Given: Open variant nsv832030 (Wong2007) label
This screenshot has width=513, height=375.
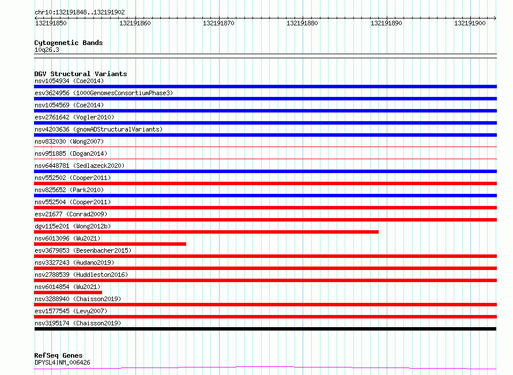Looking at the screenshot, I should click(x=69, y=141).
